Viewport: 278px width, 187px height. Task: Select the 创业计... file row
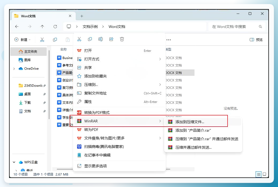click(x=65, y=80)
